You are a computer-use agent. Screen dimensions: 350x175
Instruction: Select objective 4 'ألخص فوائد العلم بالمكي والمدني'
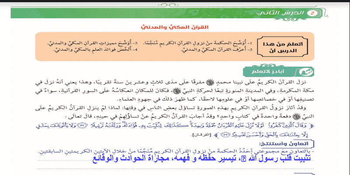pyautogui.click(x=96, y=49)
